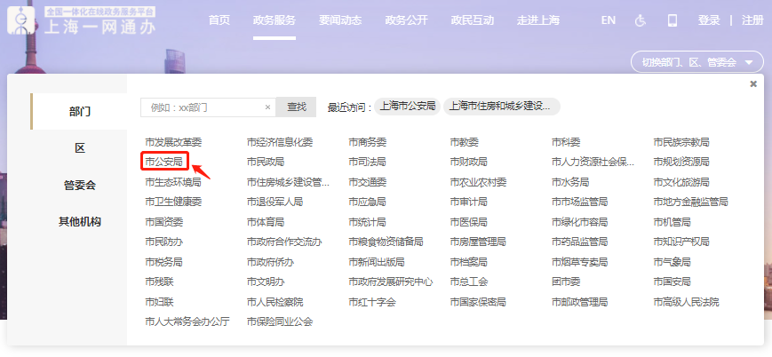Choose 市卫生健康委 department
This screenshot has height=357, width=772.
tap(173, 202)
